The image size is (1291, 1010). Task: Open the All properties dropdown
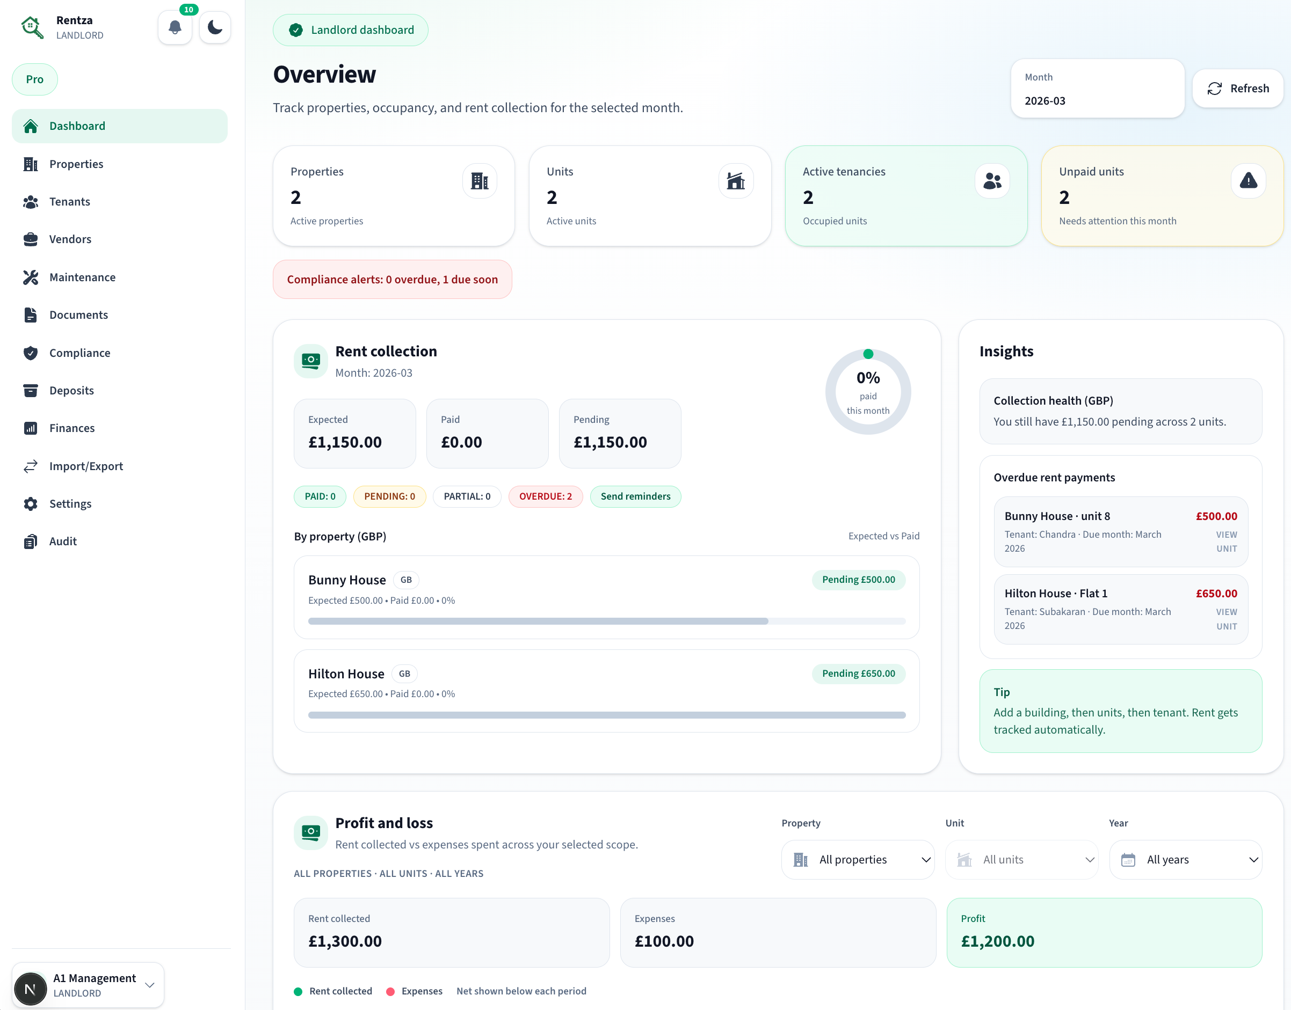coord(857,859)
